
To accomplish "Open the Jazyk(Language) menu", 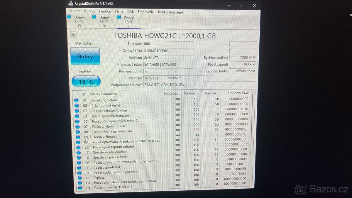I will (170, 12).
